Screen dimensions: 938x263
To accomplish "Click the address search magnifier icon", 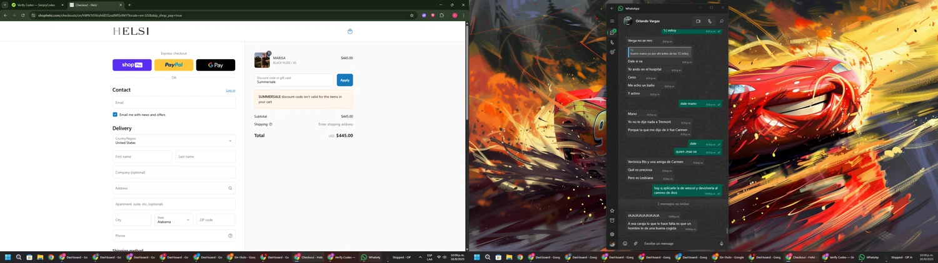I will coord(230,188).
